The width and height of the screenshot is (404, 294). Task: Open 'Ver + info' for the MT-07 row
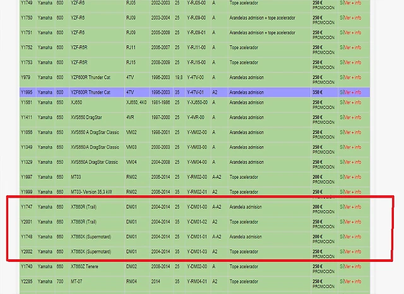coord(353,281)
